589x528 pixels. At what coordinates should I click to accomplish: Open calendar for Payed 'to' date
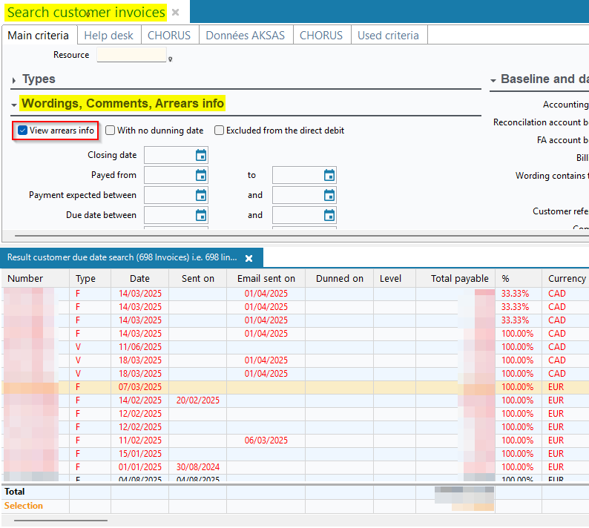[x=329, y=175]
